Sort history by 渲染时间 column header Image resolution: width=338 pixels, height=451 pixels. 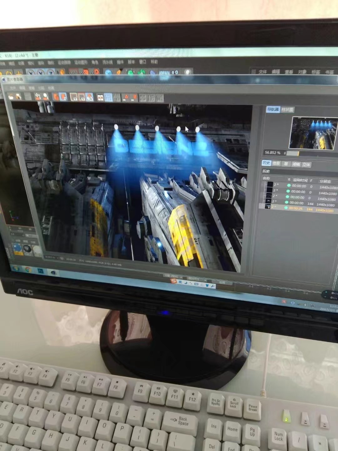point(300,180)
